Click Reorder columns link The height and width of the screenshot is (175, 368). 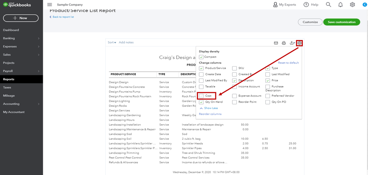point(210,114)
